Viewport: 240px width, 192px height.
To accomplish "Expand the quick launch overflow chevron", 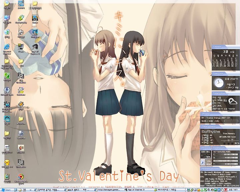I will pos(30,190).
